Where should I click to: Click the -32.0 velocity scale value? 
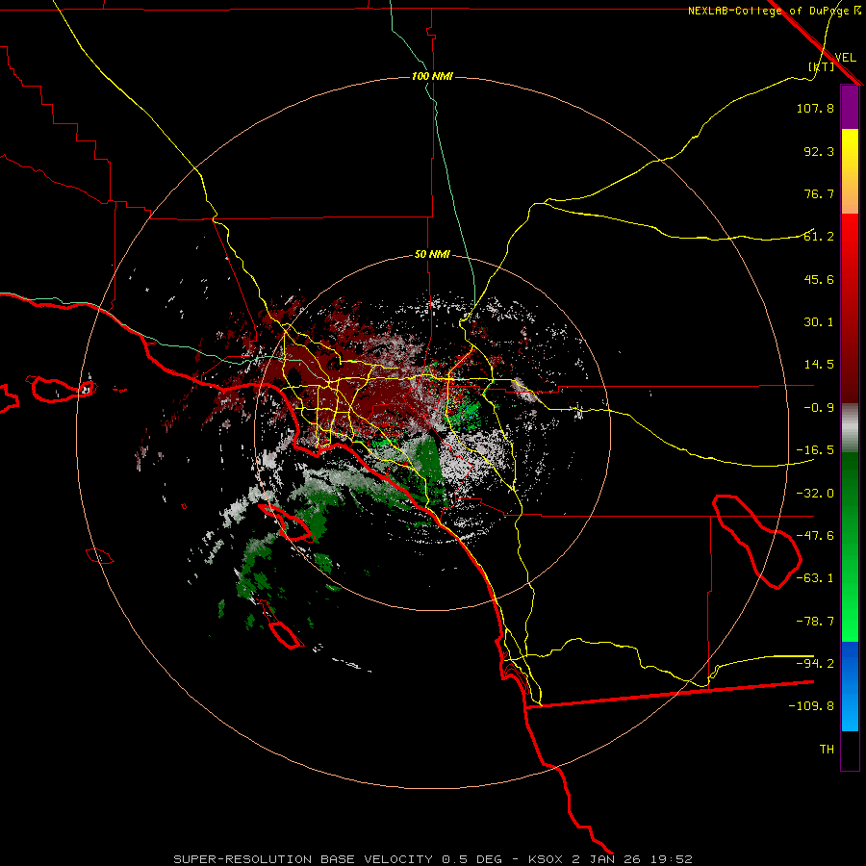815,494
